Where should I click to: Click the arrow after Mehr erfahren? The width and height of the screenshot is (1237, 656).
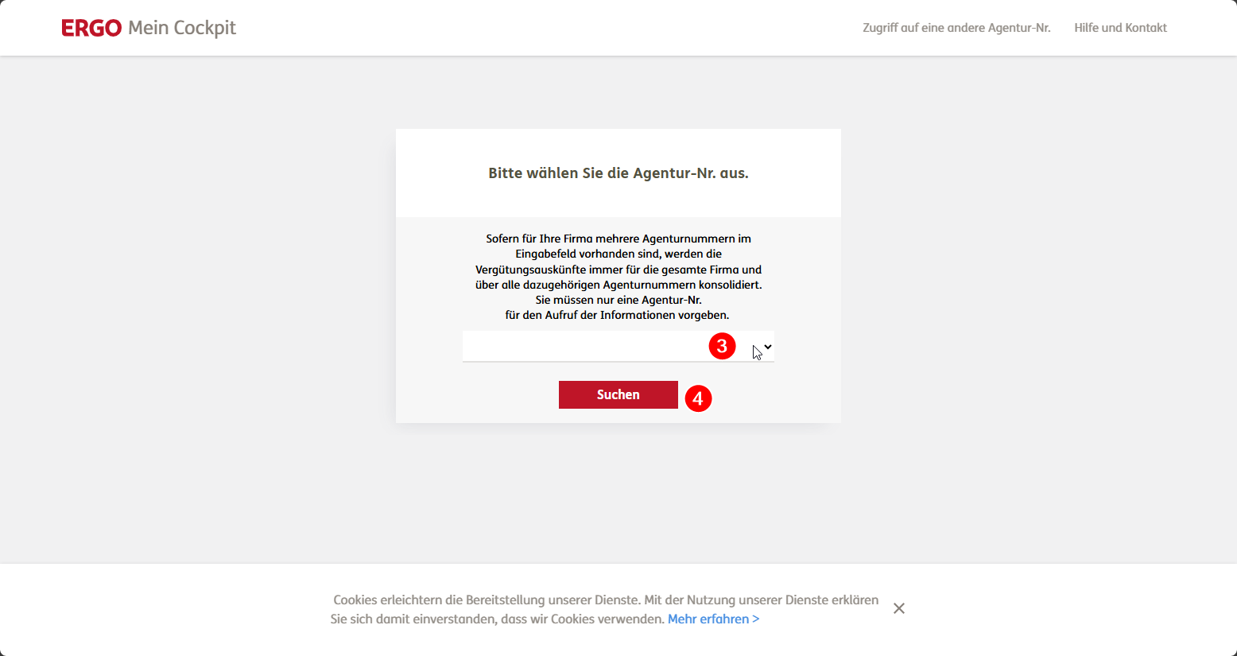click(755, 619)
